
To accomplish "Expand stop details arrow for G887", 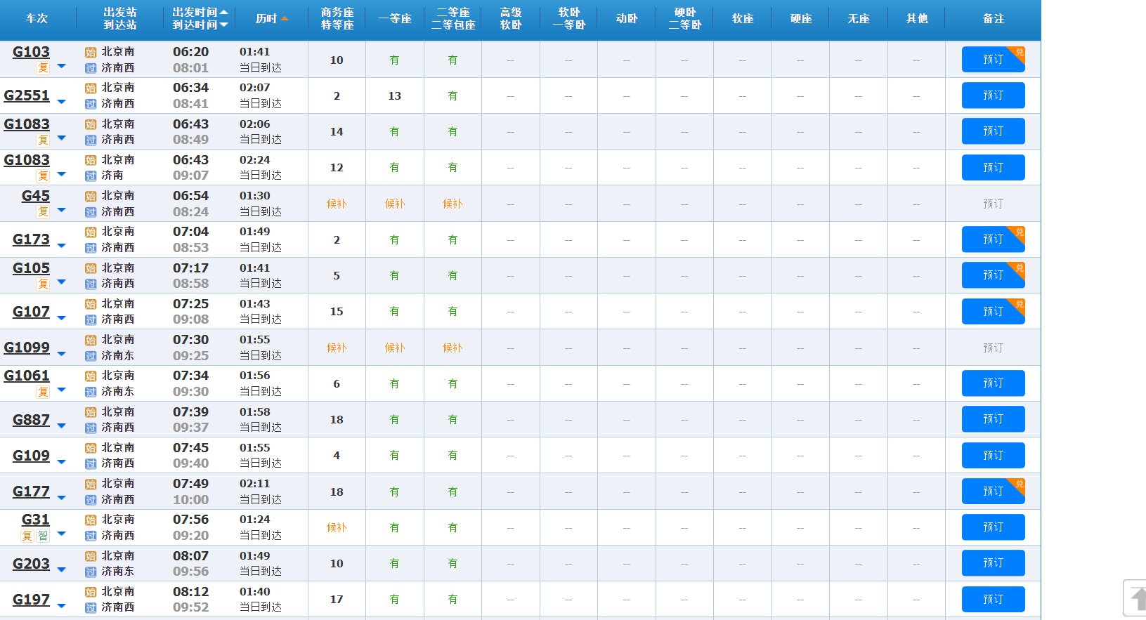I will 61,426.
